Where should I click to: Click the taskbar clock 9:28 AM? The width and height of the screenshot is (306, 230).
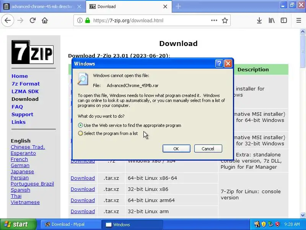pyautogui.click(x=292, y=224)
